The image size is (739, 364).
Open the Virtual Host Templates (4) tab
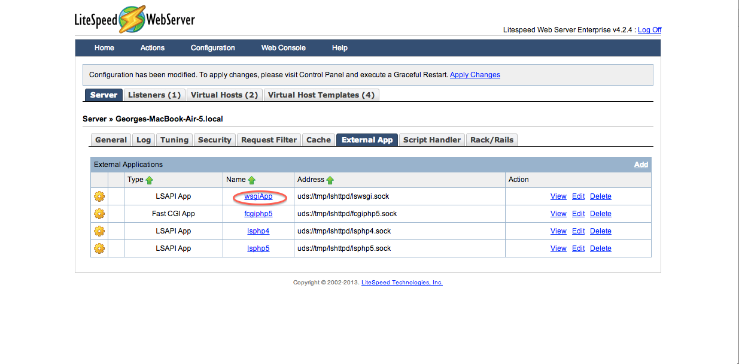321,95
